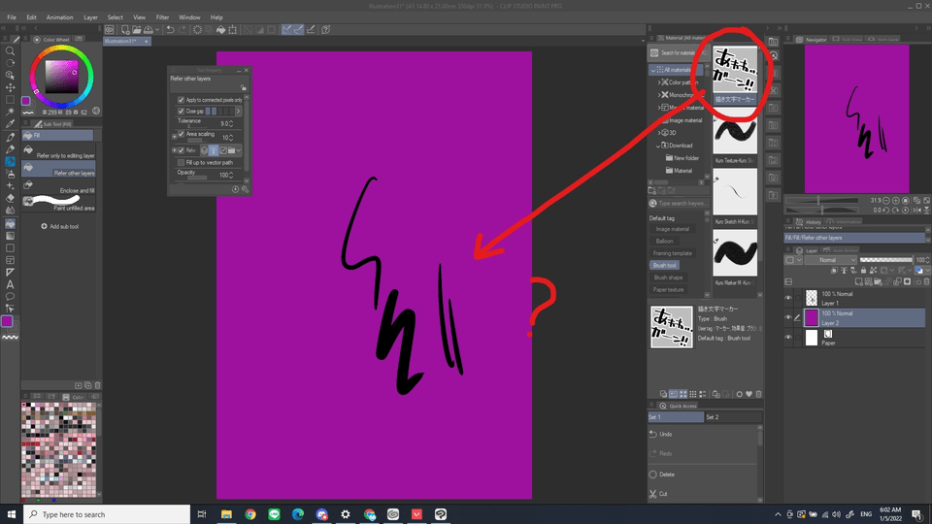Click the Opacity slider in Tool Property
This screenshot has width=932, height=524.
pos(197,178)
